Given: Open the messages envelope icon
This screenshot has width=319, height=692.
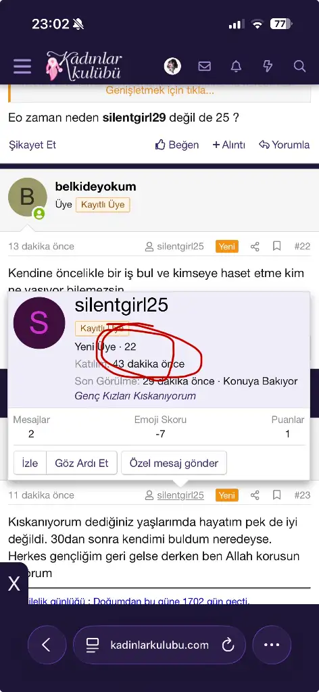Looking at the screenshot, I should tap(204, 66).
